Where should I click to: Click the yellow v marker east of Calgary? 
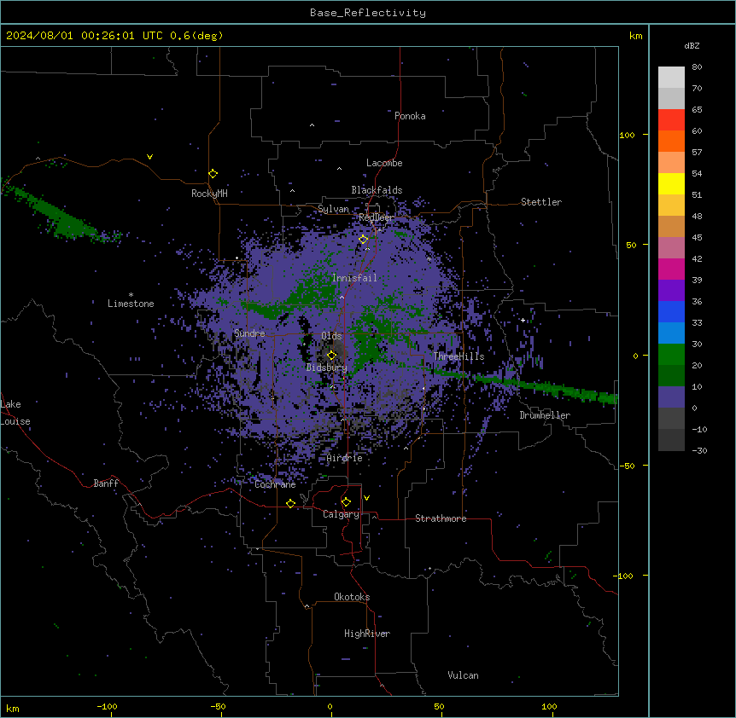click(366, 498)
